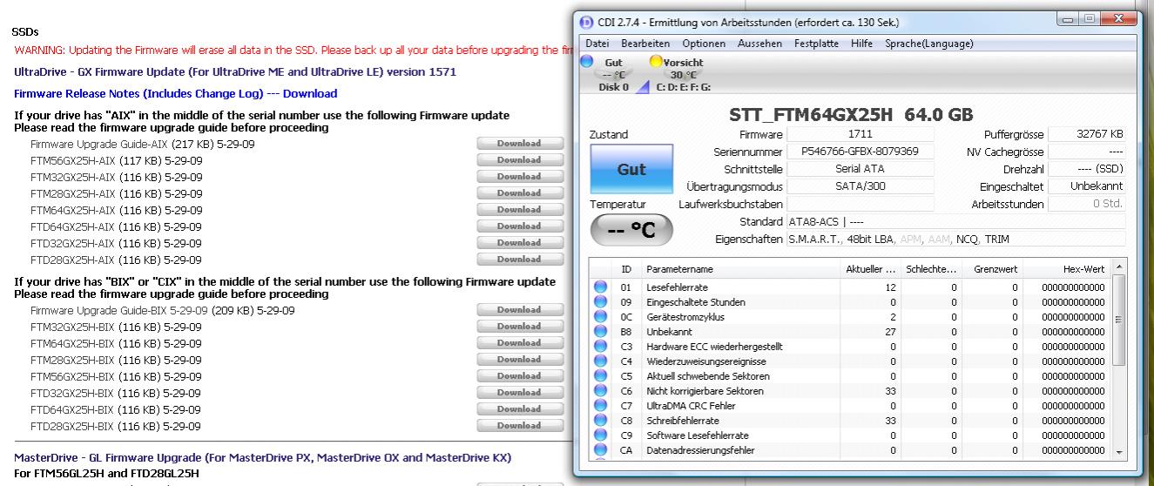Download FTM32GX25H-BIX firmware
This screenshot has height=486, width=1154.
click(520, 326)
